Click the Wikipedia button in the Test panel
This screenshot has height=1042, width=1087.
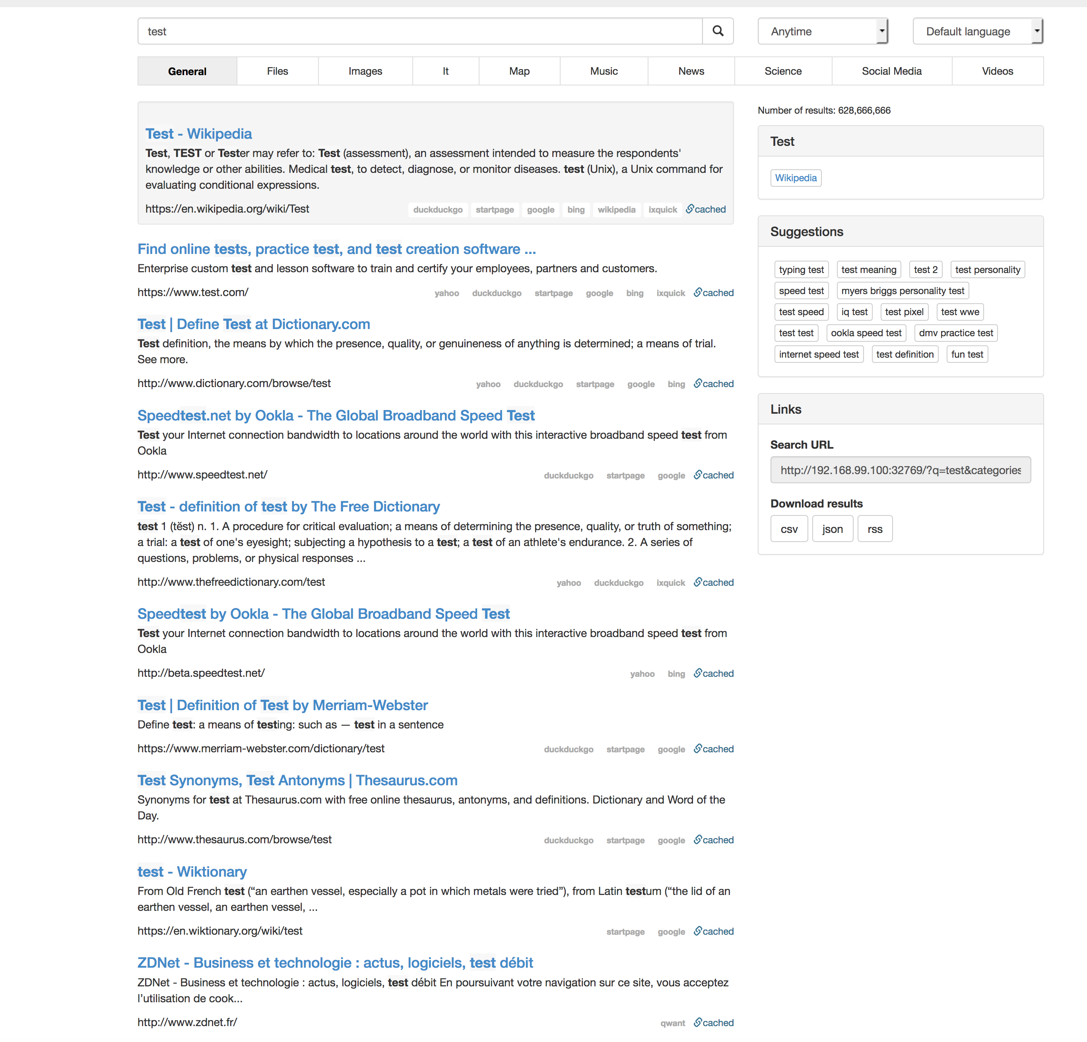[796, 178]
